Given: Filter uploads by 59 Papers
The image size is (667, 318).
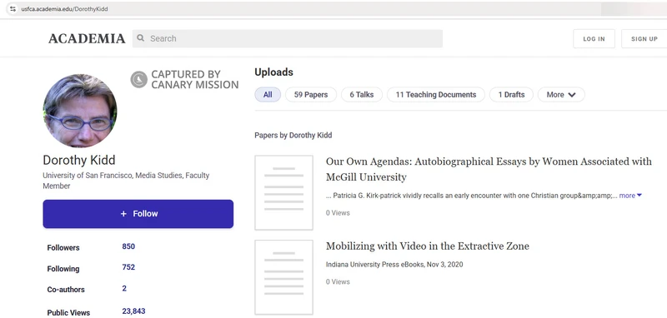Looking at the screenshot, I should (x=311, y=95).
